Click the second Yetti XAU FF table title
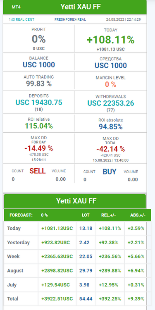The width and height of the screenshot is (155, 310). coord(76,201)
